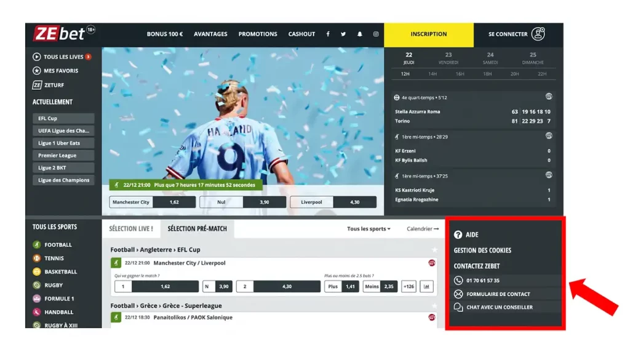Click the chat bubble icon for advisor
The image size is (630, 357).
point(458,307)
